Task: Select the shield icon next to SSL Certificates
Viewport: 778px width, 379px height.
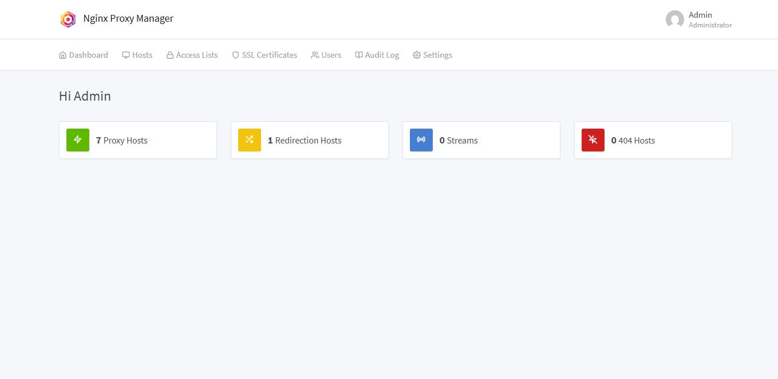Action: 235,54
